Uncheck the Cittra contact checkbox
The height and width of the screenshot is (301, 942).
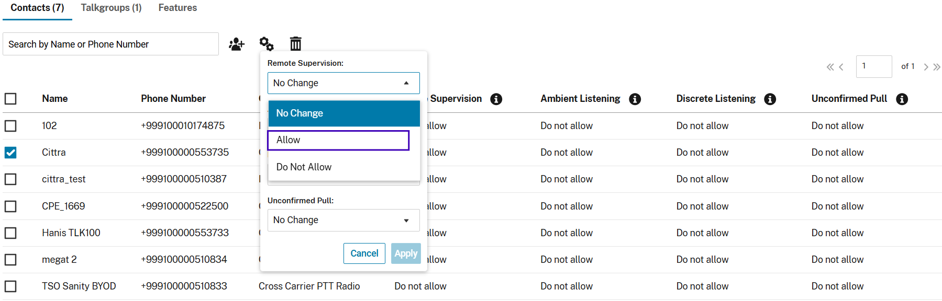(x=10, y=153)
